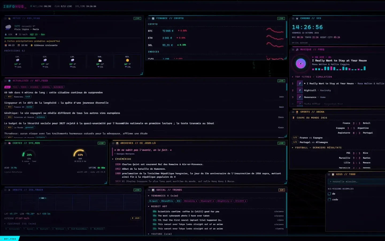The image size is (385, 241).
Task: Collapse the TOP TITRES - SIMULATION section
Action: click(312, 77)
